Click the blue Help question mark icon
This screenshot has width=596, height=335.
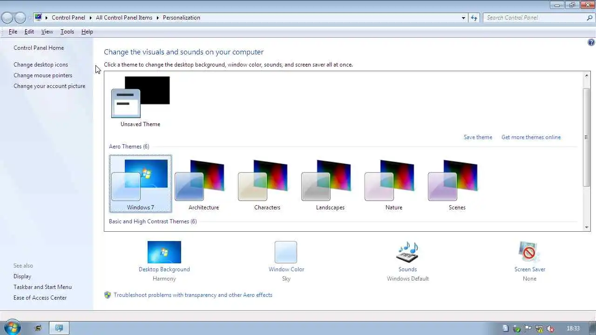[591, 42]
